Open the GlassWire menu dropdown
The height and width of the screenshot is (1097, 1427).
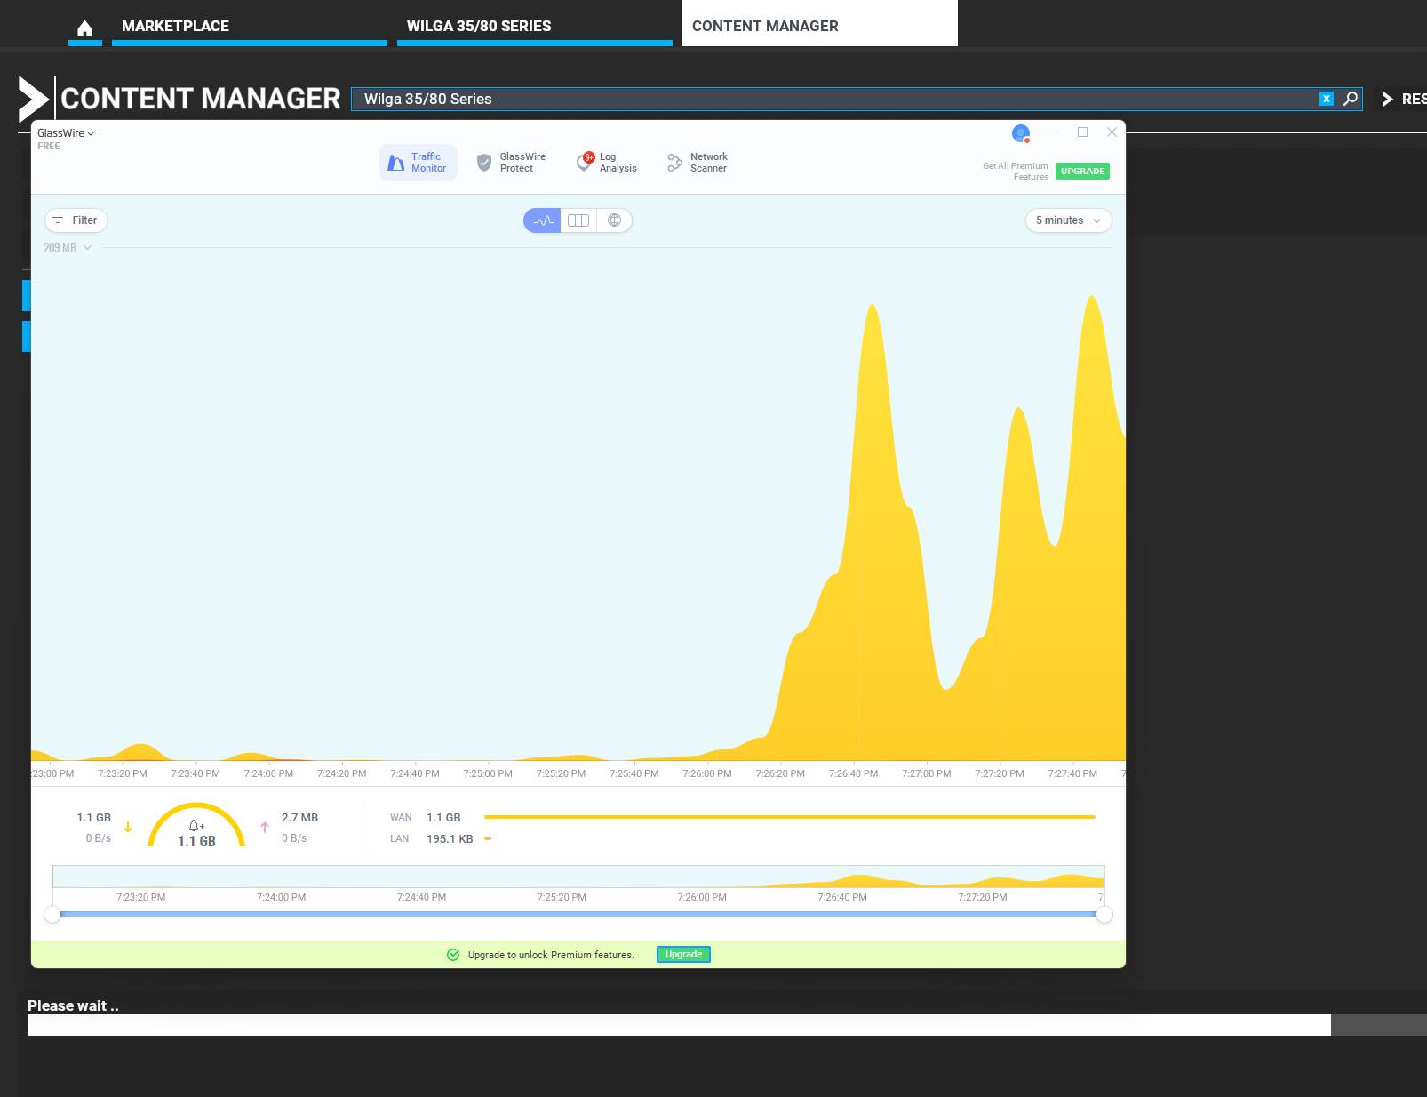66,133
